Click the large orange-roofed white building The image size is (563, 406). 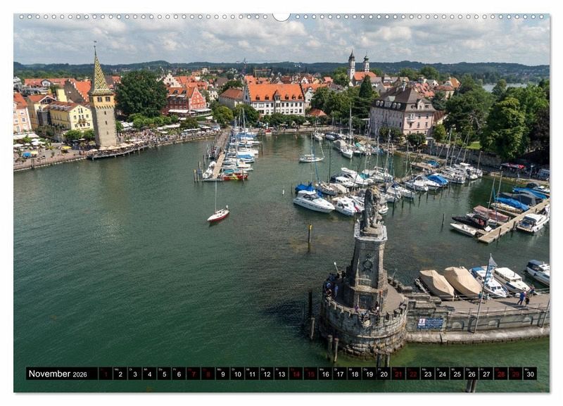coord(276,99)
